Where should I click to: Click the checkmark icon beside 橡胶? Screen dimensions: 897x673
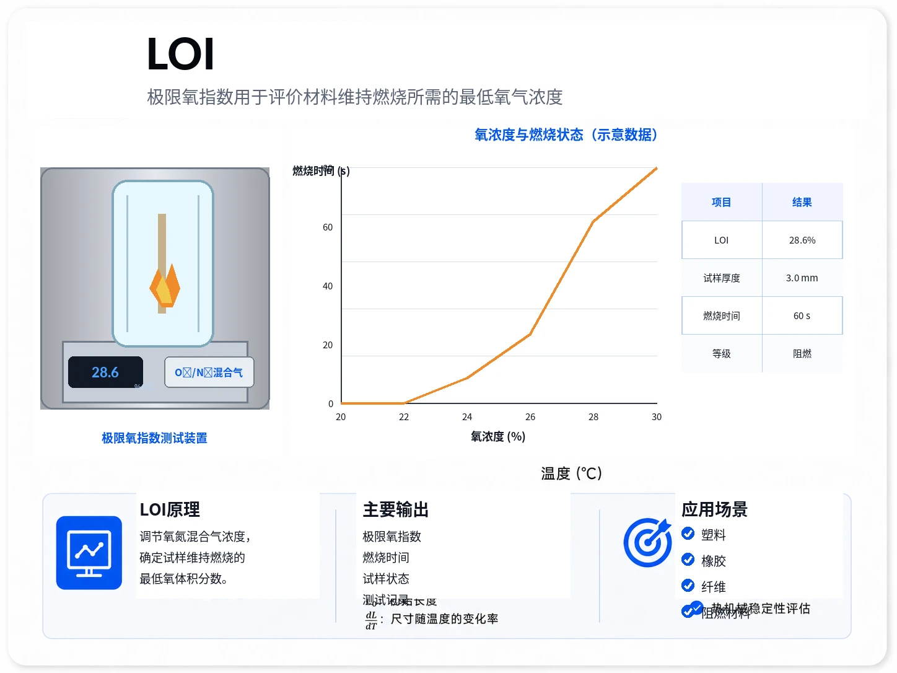tap(688, 560)
